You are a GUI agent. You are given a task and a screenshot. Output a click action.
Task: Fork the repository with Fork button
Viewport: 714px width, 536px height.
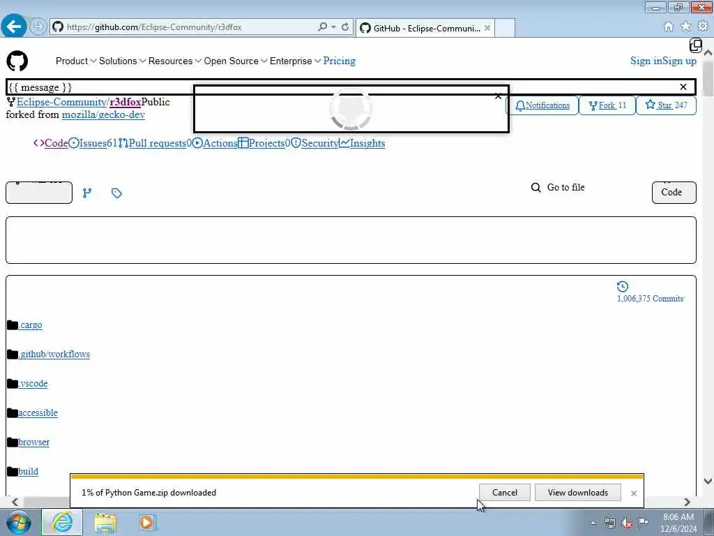607,105
